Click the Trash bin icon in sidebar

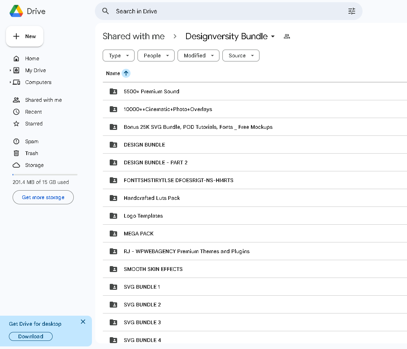pos(16,153)
